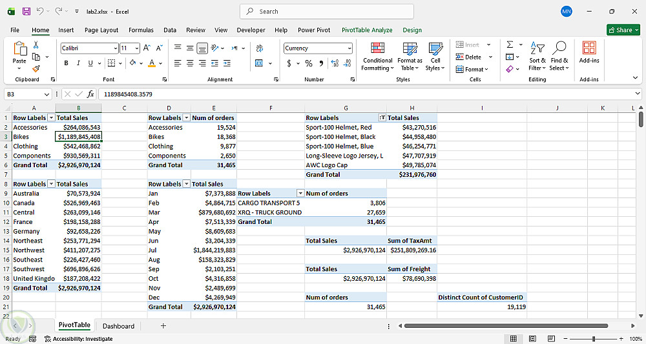Open the PivotTable Analyze ribbon tab
The image size is (646, 344).
(x=367, y=30)
